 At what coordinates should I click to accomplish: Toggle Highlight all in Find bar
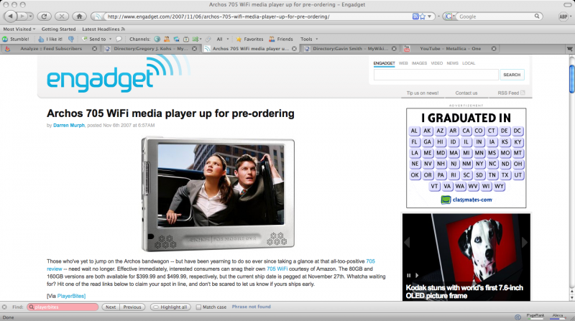click(x=170, y=307)
